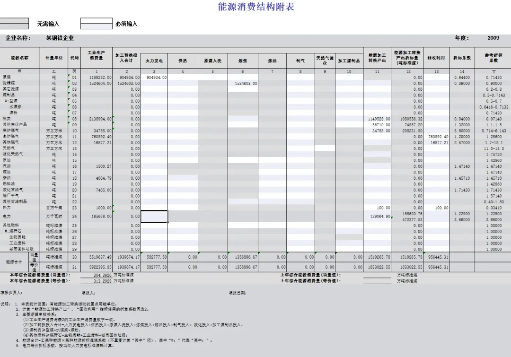The width and height of the screenshot is (511, 357).
Task: Click the blank 上年综合能源消费量(当量值) field
Action: point(377,275)
